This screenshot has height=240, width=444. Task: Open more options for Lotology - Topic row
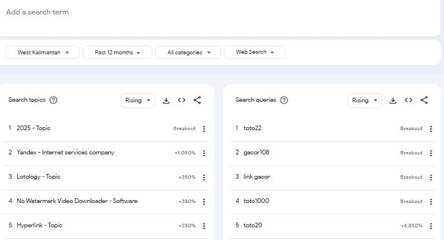[204, 178]
